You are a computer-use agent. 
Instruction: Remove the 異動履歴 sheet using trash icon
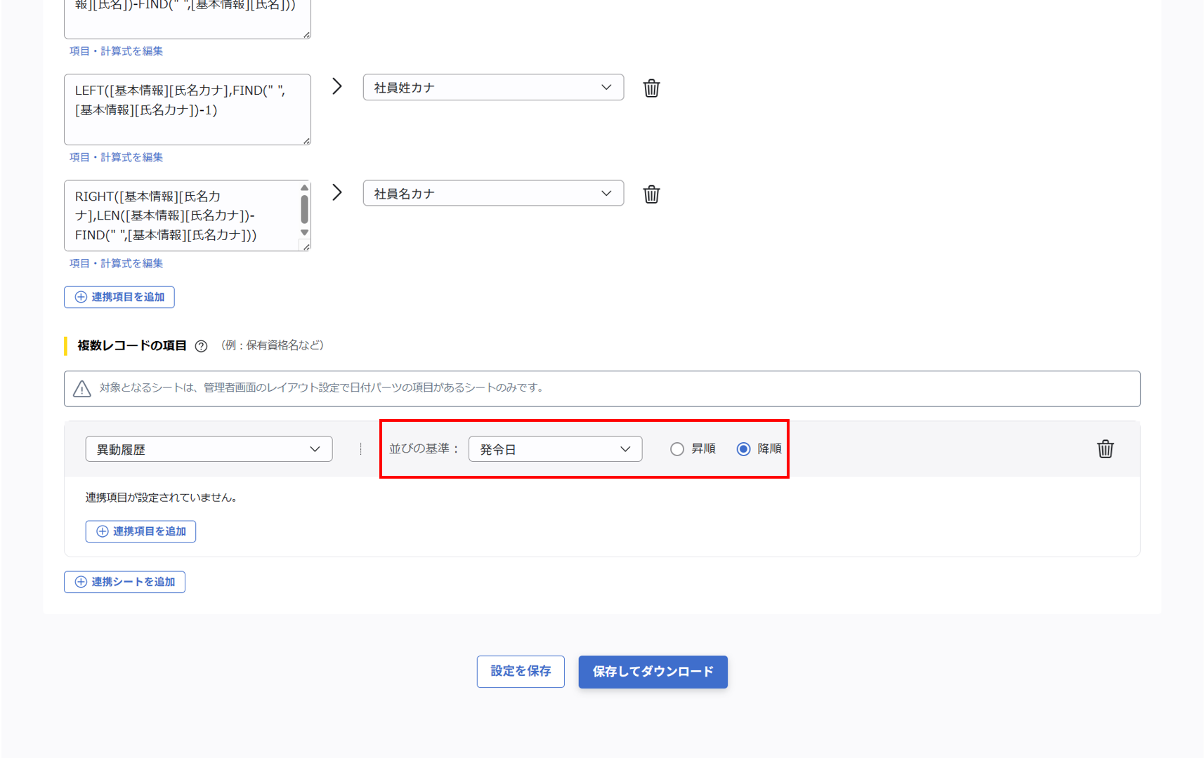(x=1105, y=448)
